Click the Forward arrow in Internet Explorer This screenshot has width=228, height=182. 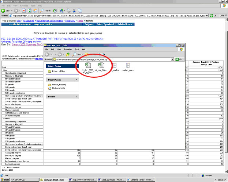pyautogui.click(x=16, y=11)
